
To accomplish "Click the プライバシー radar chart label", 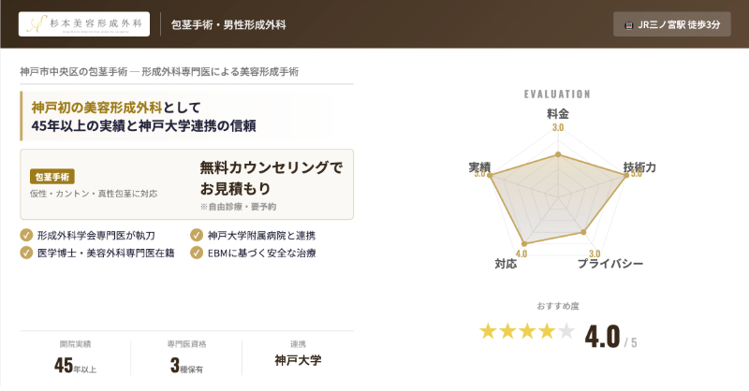I will pos(609,265).
